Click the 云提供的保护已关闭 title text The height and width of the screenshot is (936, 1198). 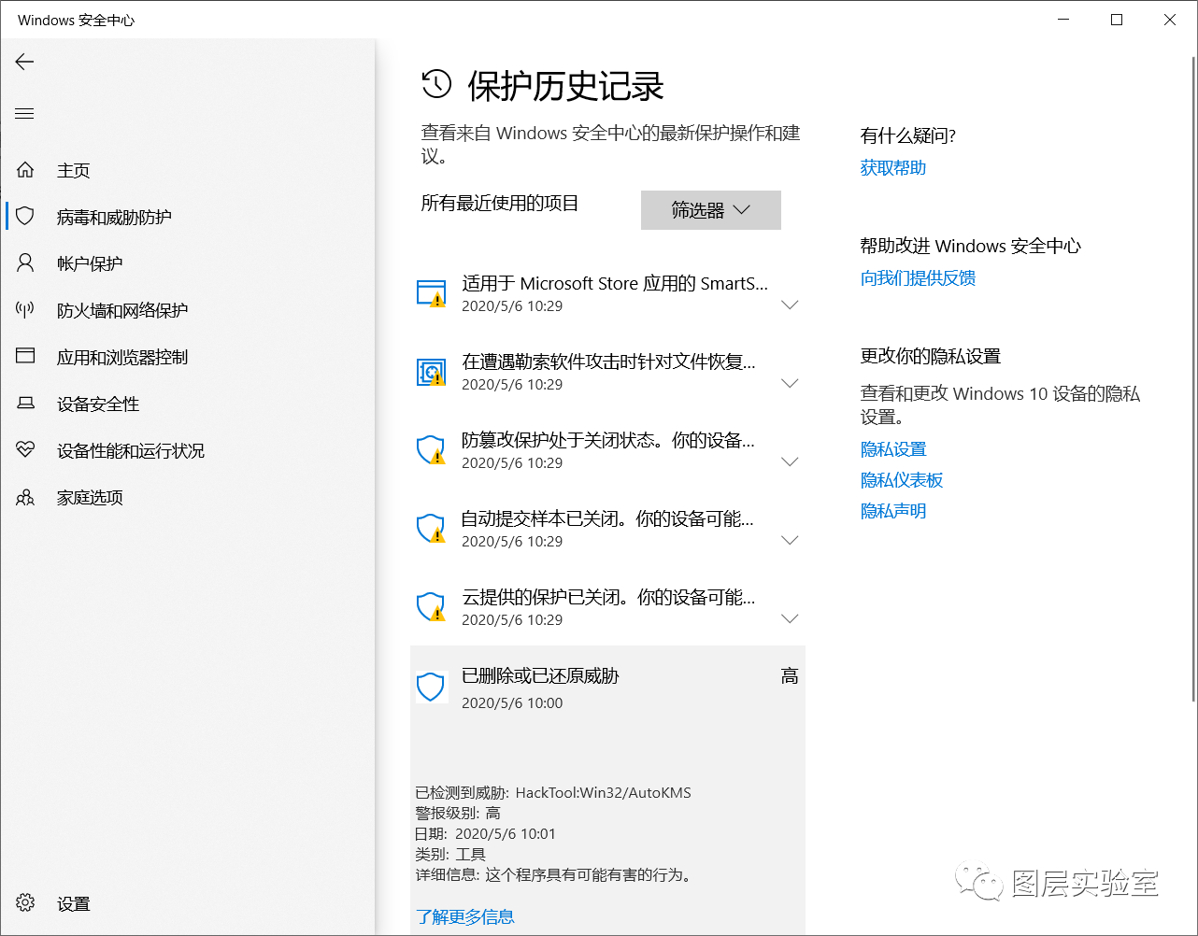[608, 597]
